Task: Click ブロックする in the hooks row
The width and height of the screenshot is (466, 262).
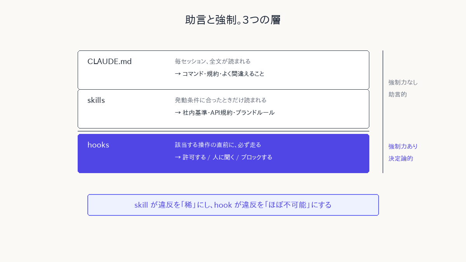Action: click(257, 157)
